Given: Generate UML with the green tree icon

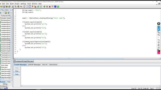Looking at the screenshot, I should tap(38, 7).
